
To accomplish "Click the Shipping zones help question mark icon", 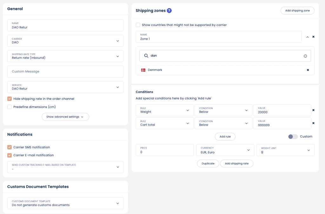I will [169, 10].
